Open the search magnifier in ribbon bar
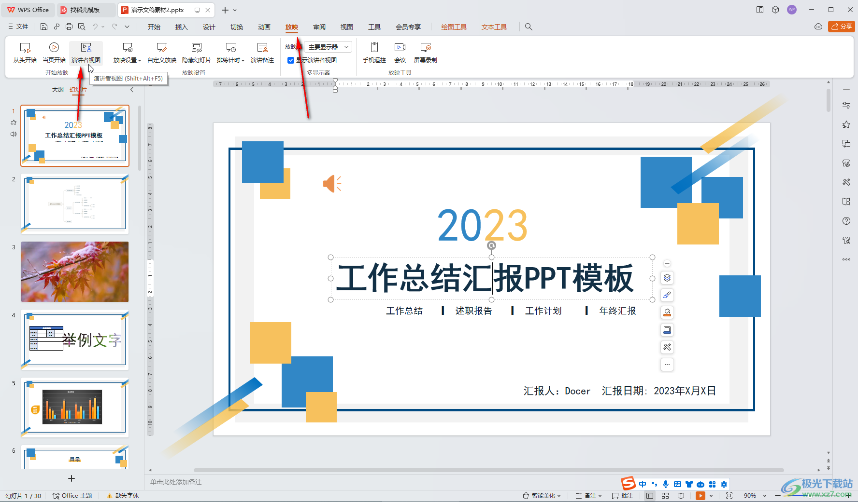858x502 pixels. click(x=529, y=27)
